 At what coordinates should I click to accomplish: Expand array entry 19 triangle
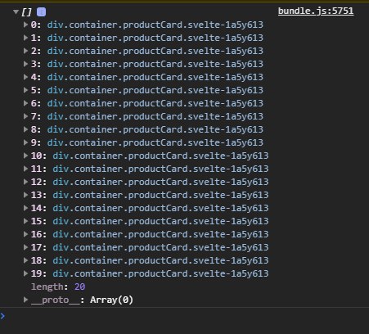[x=25, y=273]
